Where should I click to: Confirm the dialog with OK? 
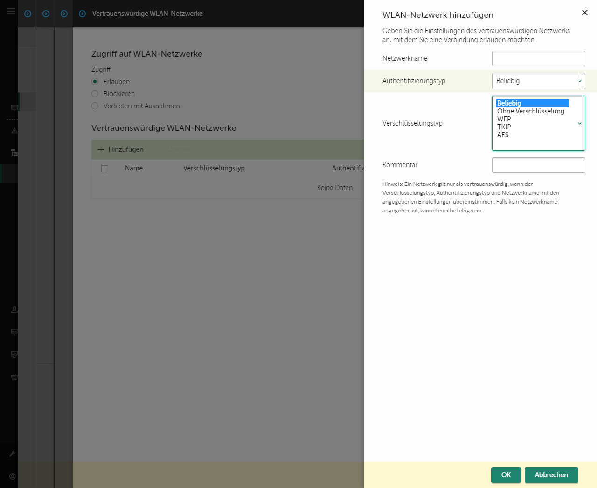coord(506,475)
